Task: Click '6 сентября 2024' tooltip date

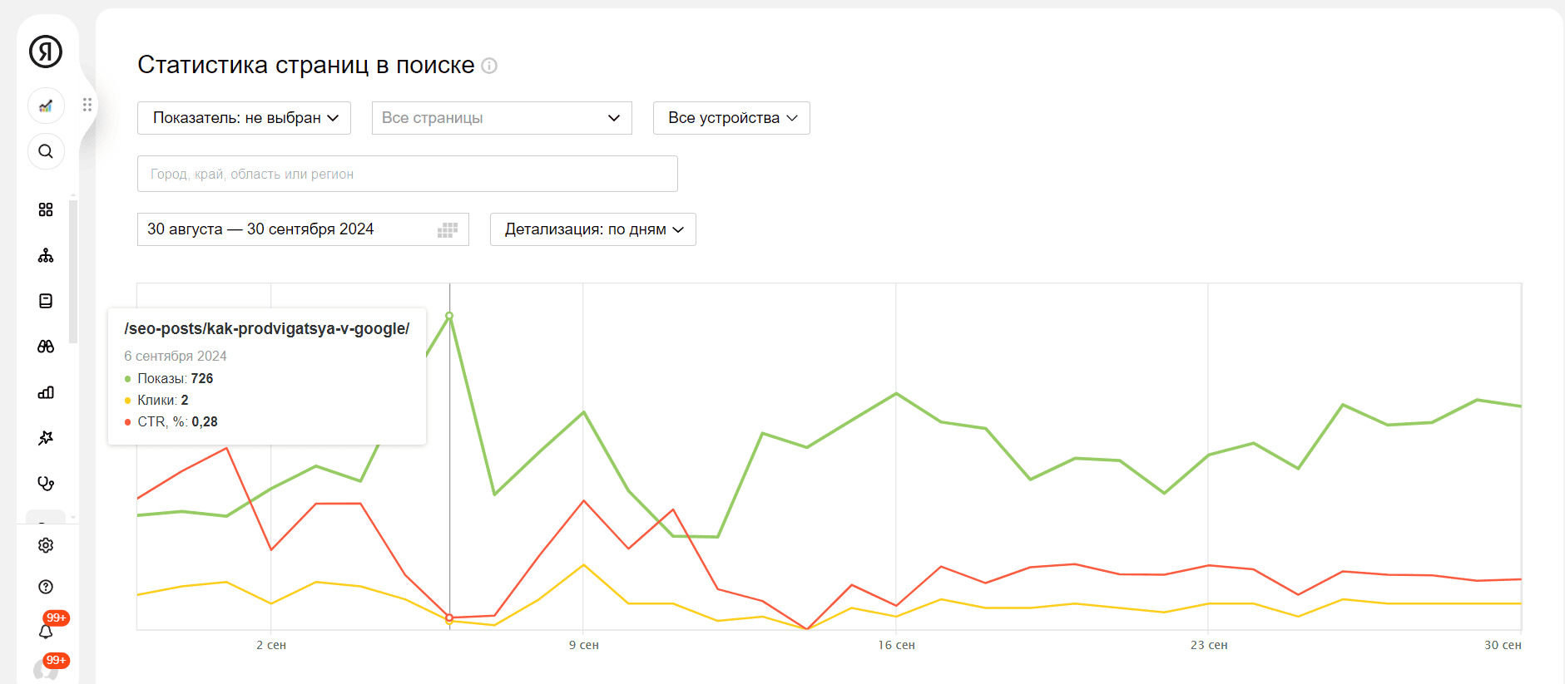Action: 176,356
